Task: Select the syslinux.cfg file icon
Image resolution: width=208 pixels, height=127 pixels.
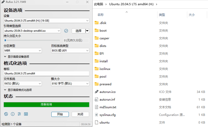Action: (97, 115)
